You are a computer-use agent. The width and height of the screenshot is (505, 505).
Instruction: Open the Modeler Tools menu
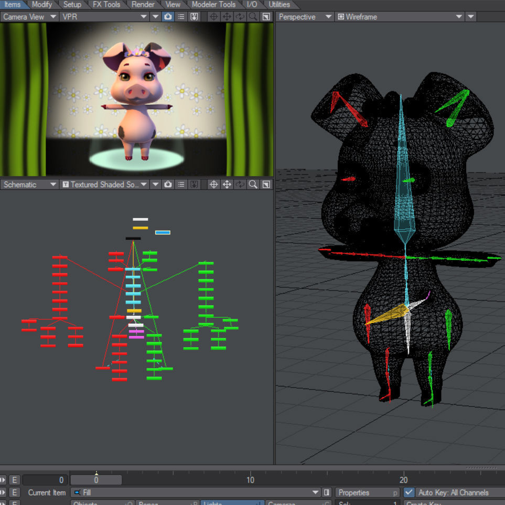(213, 4)
